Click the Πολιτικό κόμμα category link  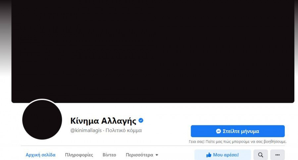click(124, 130)
